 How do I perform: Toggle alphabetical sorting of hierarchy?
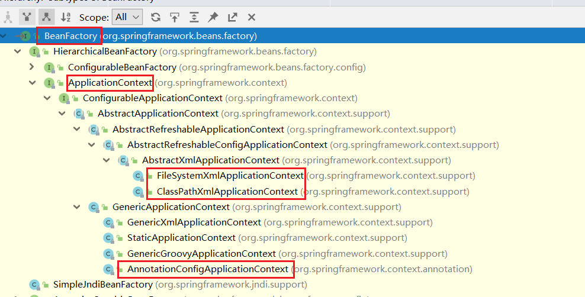click(66, 17)
